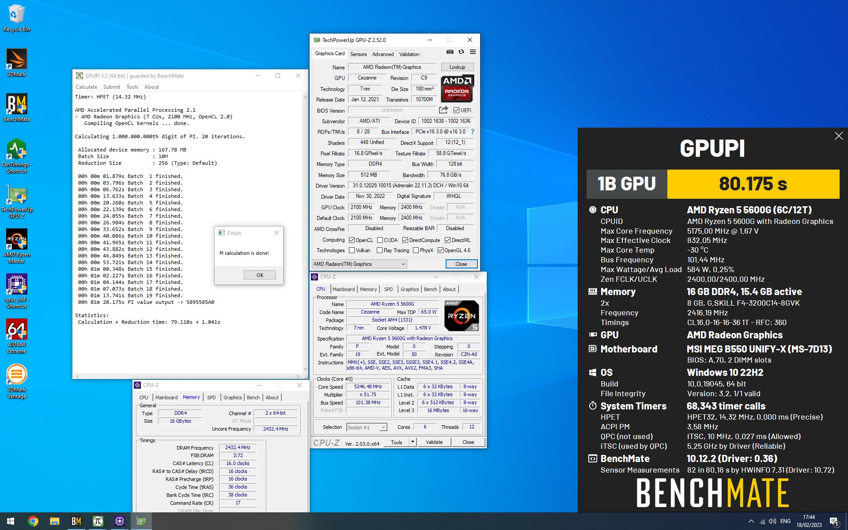Click AMD Radeon Graphics logo in GPU-Z
The height and width of the screenshot is (530, 848).
(x=457, y=88)
